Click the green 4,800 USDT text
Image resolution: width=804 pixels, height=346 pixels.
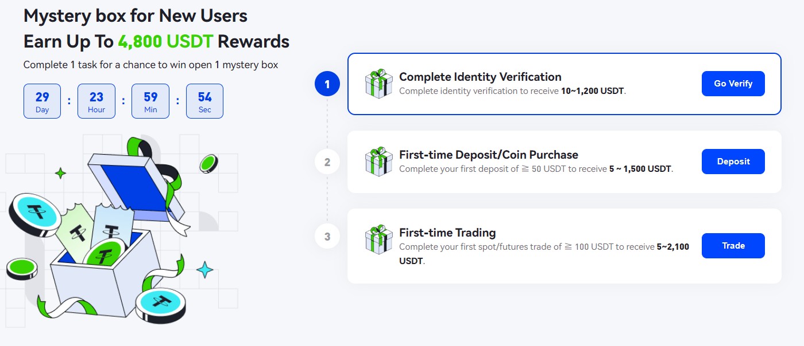click(165, 42)
